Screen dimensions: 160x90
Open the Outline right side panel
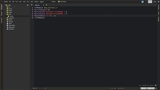pyautogui.click(x=158, y=13)
